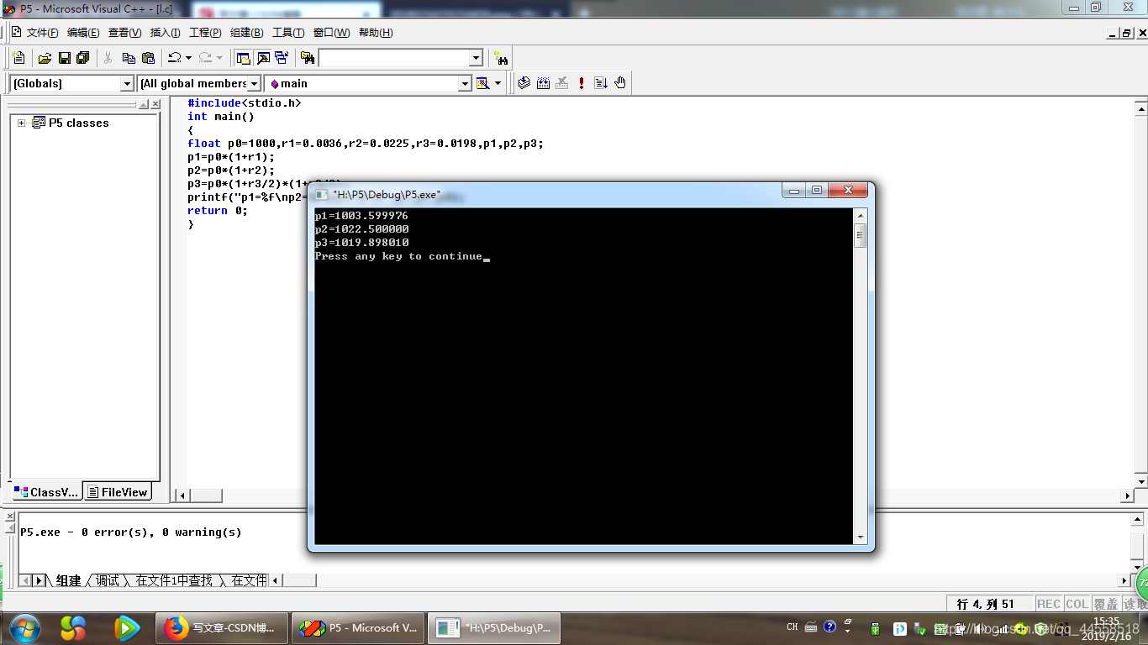
Task: Open the 工具(T) menu
Action: tap(287, 33)
